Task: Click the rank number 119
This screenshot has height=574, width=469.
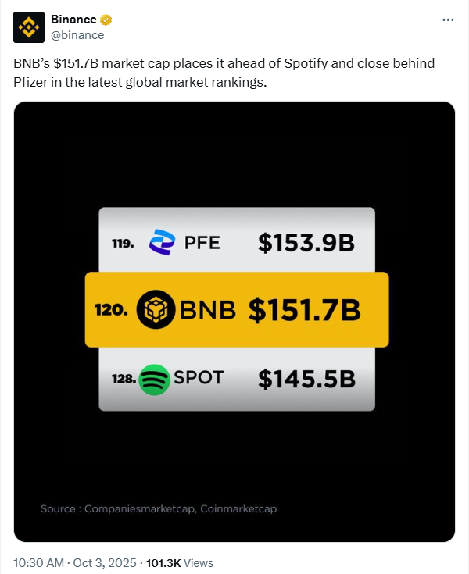Action: (123, 244)
